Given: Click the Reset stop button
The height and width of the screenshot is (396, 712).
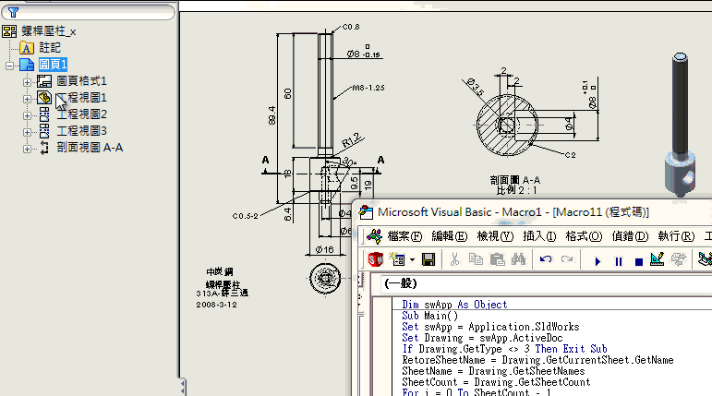Looking at the screenshot, I should pos(639,262).
